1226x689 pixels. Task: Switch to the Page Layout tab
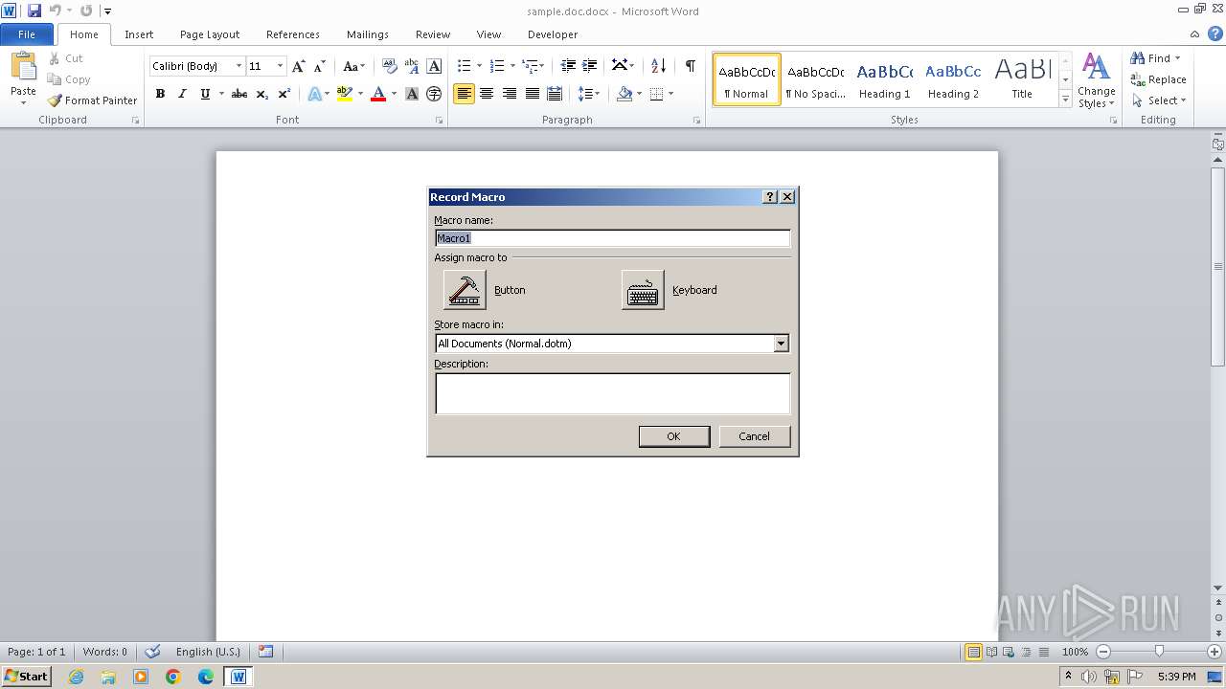point(210,34)
